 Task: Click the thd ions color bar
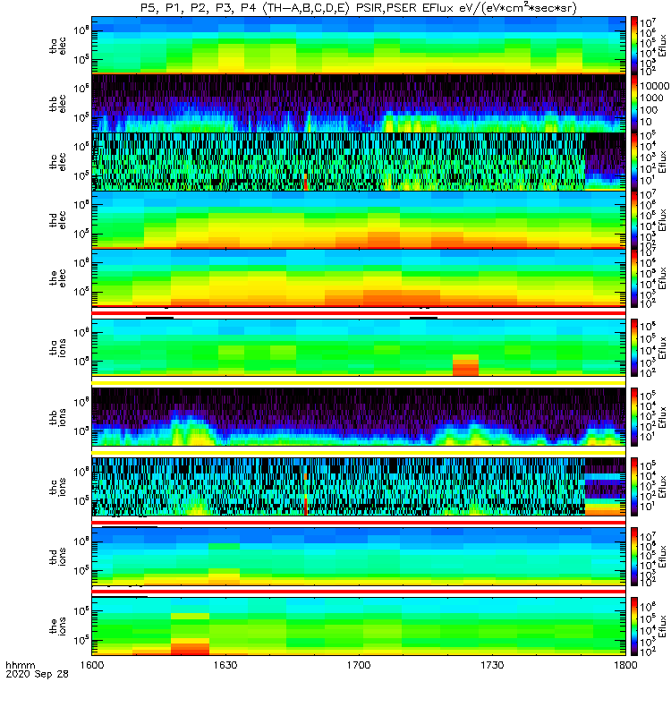(x=634, y=557)
